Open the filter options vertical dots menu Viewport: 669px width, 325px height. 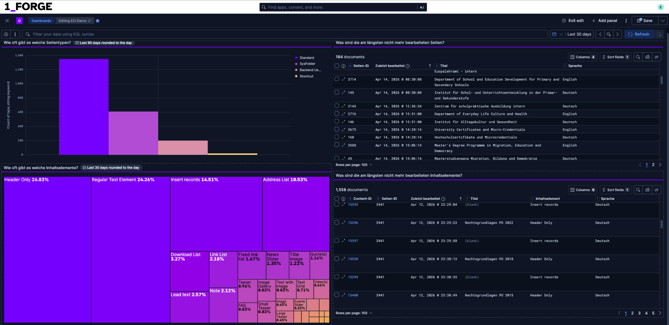(15, 34)
